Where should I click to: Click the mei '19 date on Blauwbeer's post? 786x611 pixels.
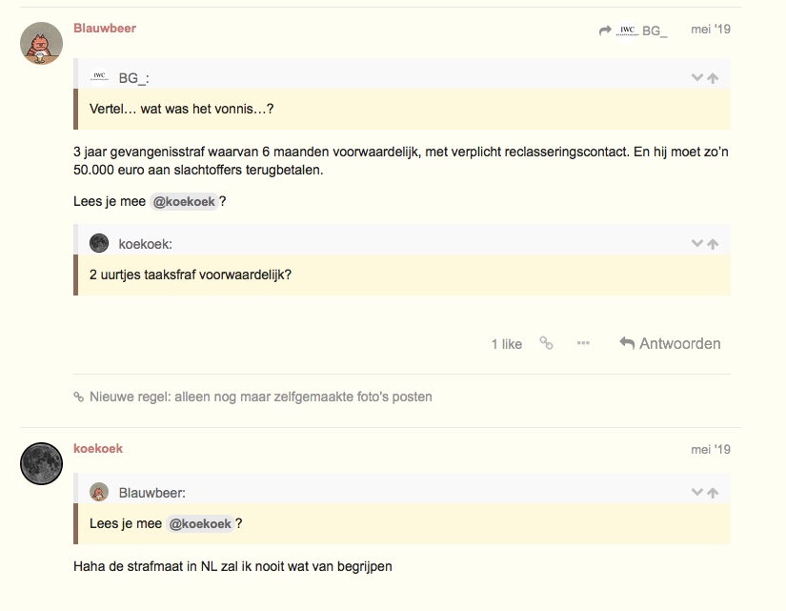click(711, 30)
